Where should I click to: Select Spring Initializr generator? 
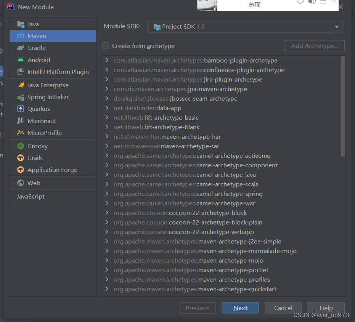coord(53,97)
